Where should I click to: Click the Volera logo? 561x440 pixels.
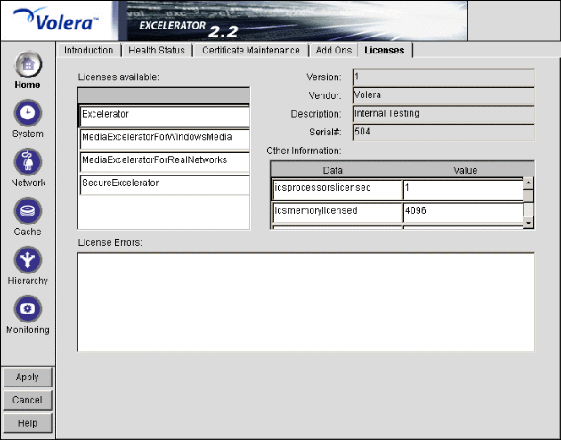55,20
